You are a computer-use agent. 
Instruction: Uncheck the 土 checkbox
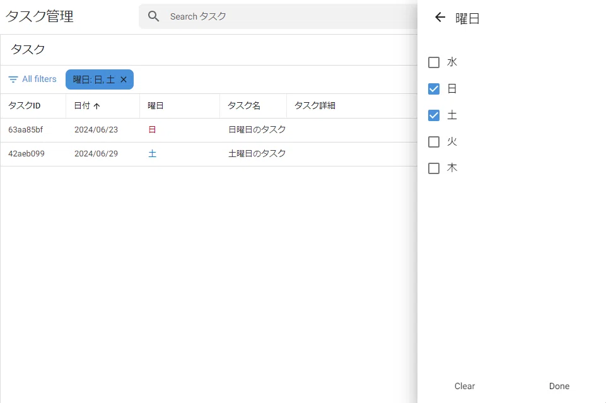(434, 115)
